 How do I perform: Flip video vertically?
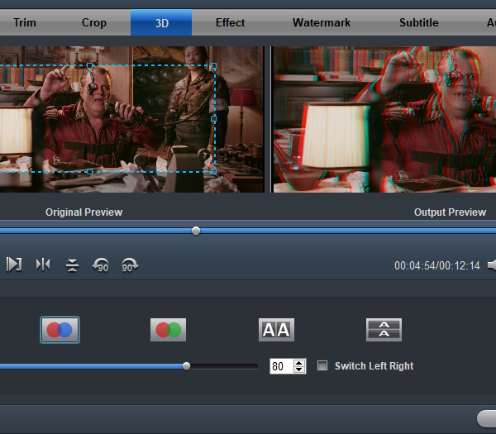72,265
